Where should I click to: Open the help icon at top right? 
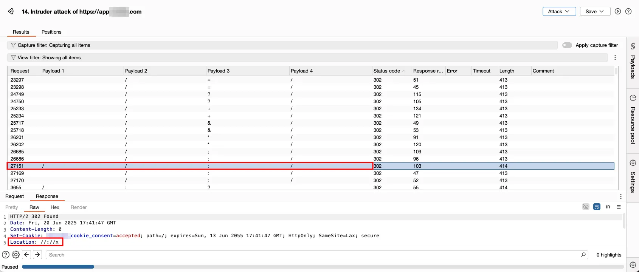(x=628, y=11)
